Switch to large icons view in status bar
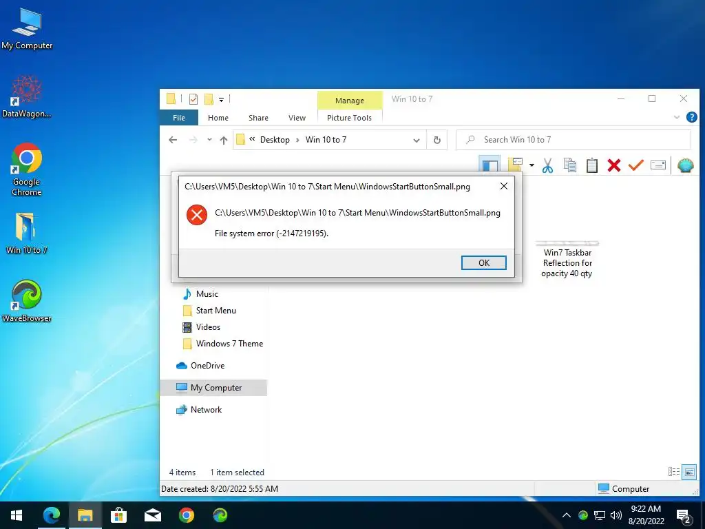 pos(688,472)
